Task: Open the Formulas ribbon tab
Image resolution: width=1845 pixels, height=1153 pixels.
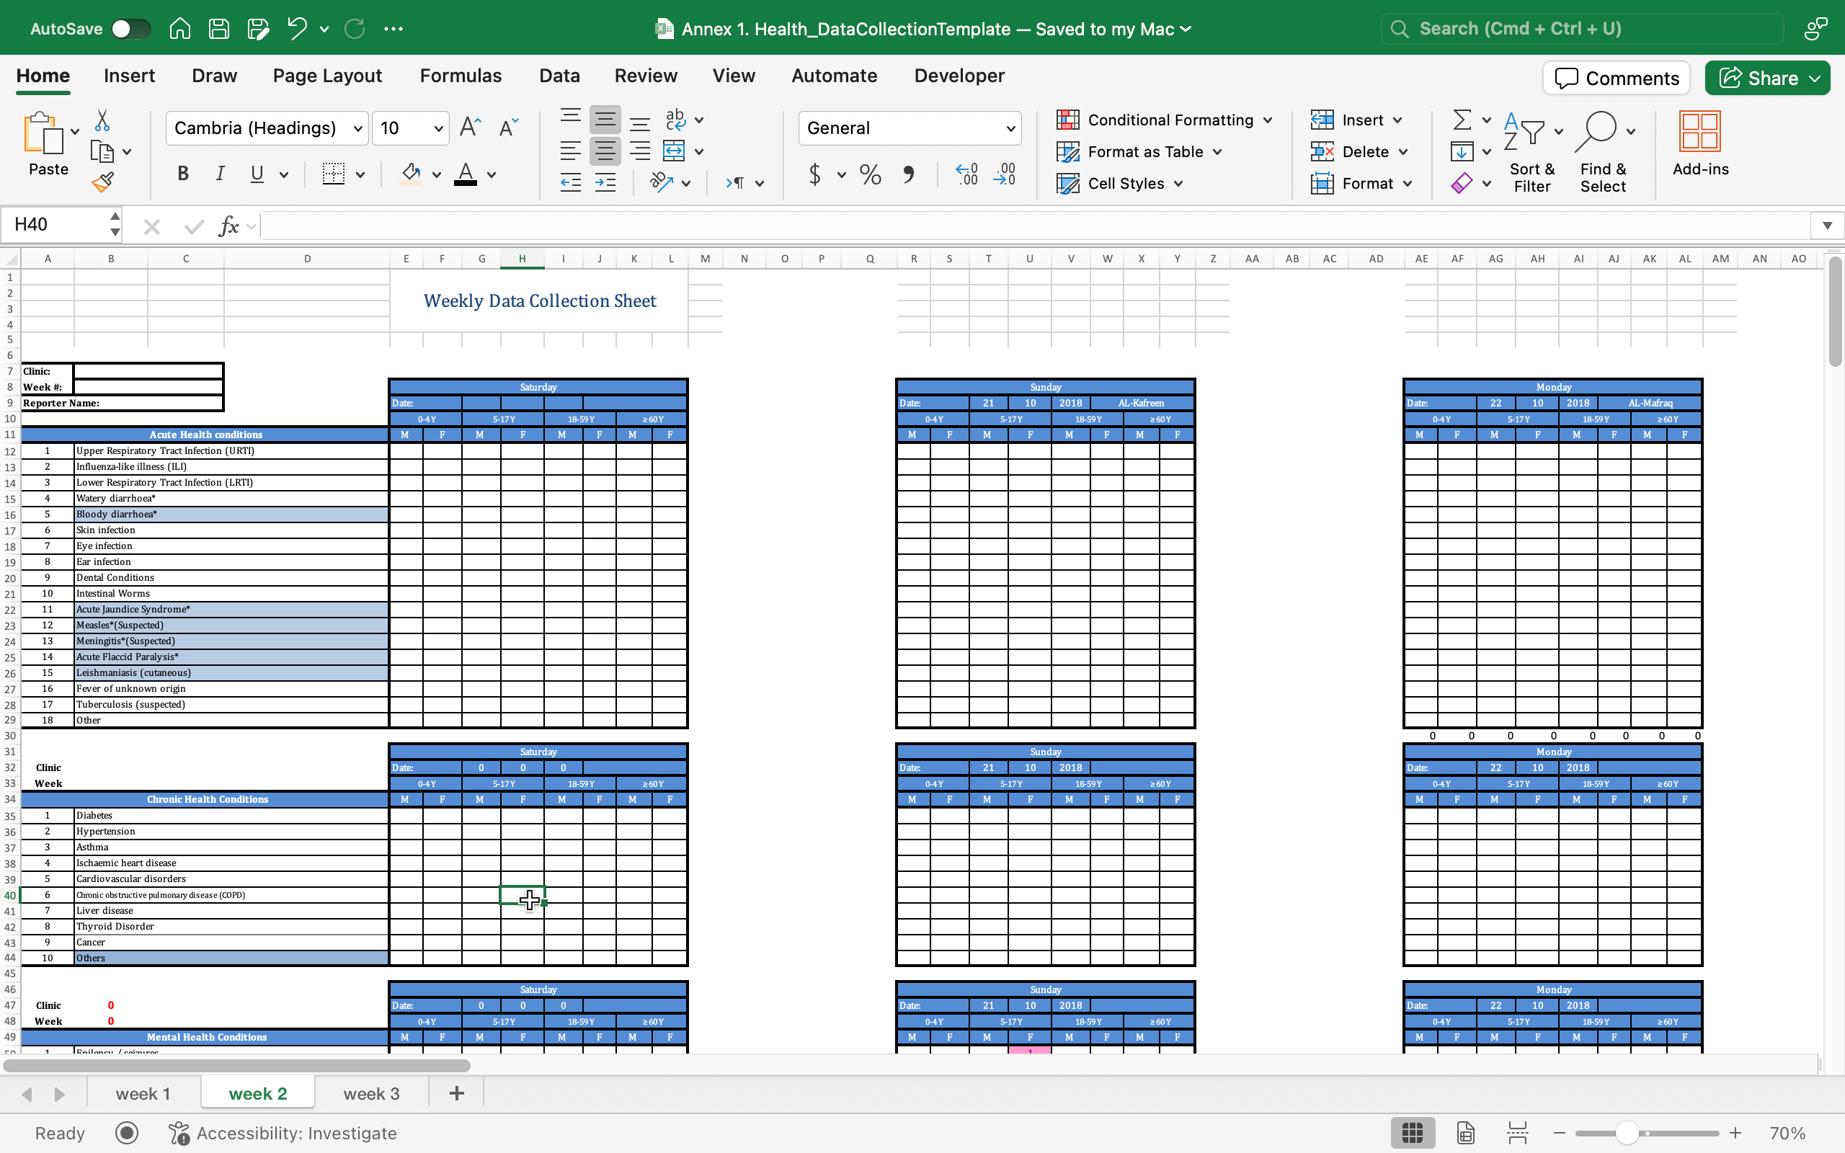Action: [461, 76]
